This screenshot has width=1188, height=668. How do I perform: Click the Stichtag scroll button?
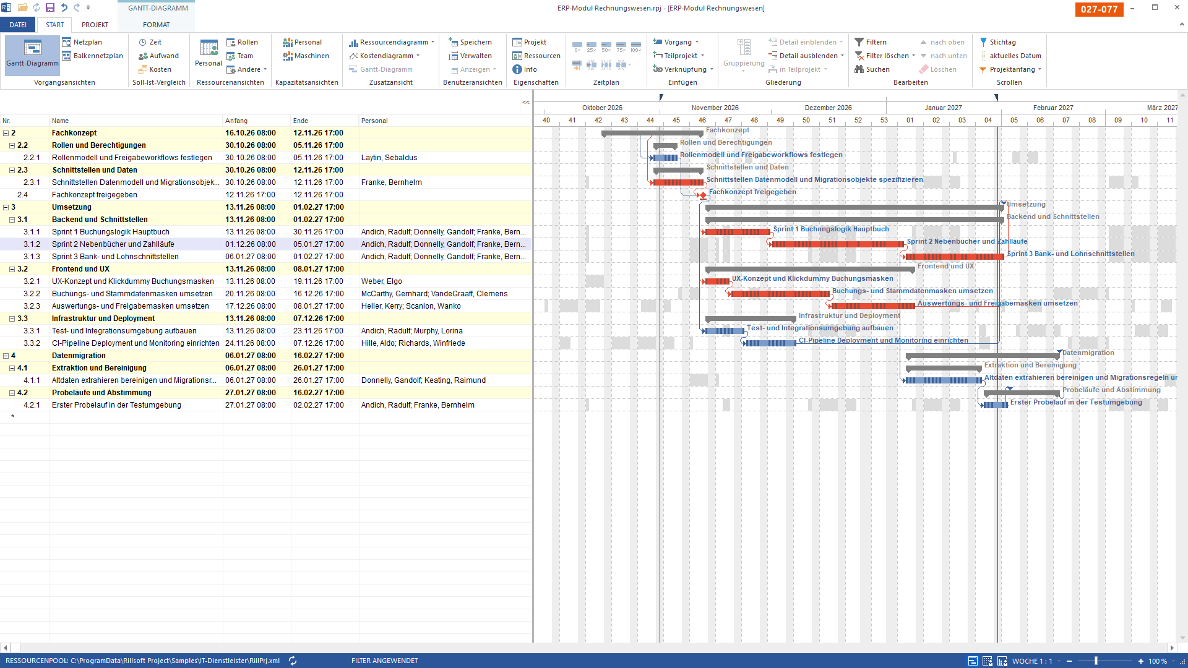997,42
